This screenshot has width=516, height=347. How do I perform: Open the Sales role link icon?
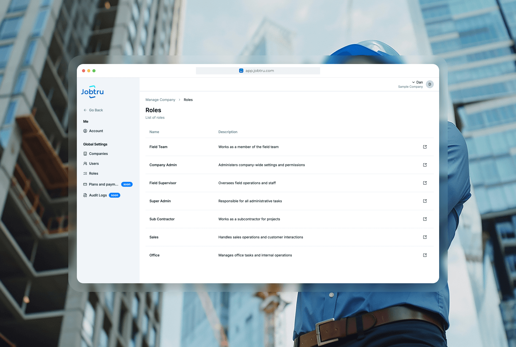pyautogui.click(x=425, y=237)
